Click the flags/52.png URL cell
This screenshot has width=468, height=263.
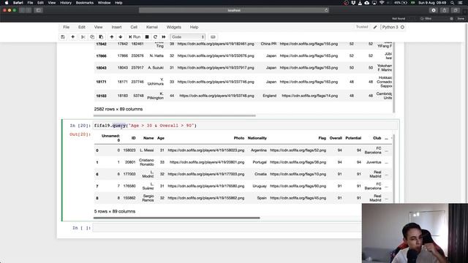298,150
